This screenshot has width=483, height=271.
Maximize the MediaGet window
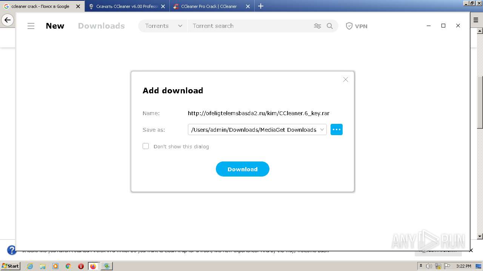click(x=443, y=26)
